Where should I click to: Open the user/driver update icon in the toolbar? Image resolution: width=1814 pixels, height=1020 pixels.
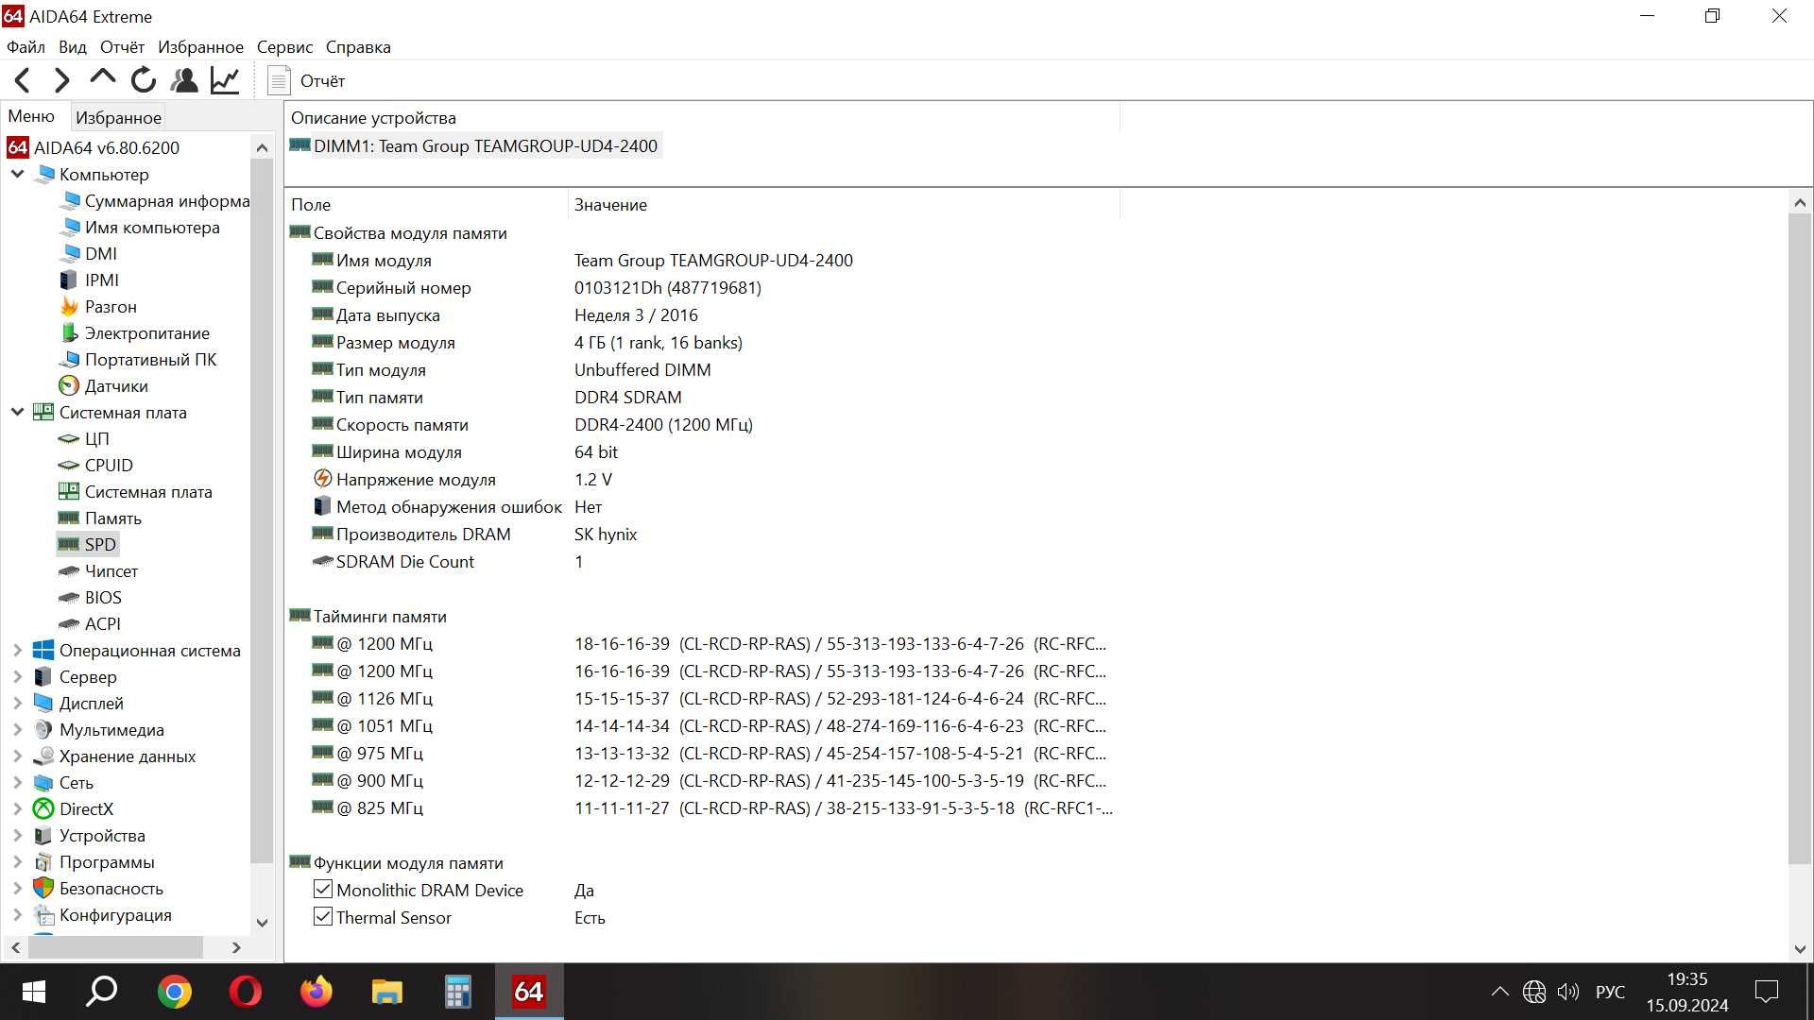[x=184, y=80]
